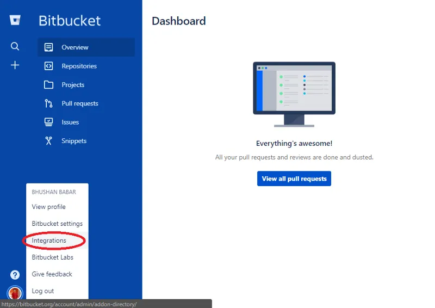Choose Integrations in user menu

pos(57,241)
